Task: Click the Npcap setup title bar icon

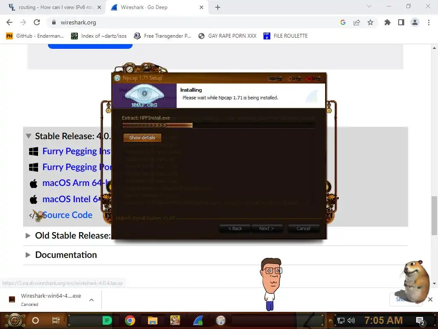Action: click(117, 78)
